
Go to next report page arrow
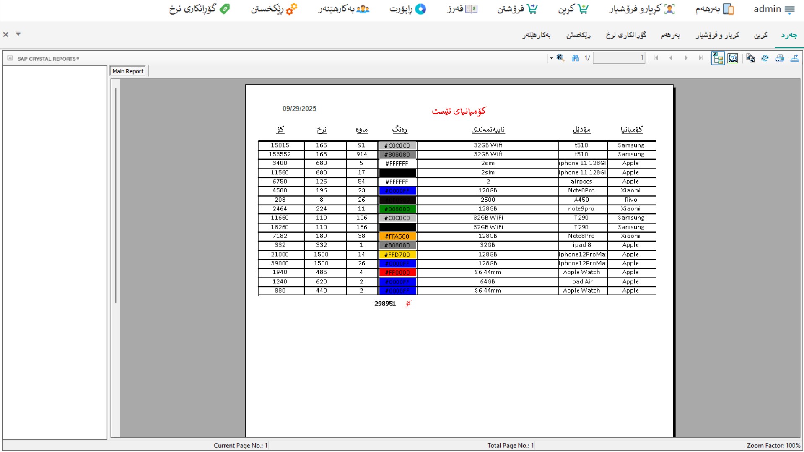[x=686, y=58]
